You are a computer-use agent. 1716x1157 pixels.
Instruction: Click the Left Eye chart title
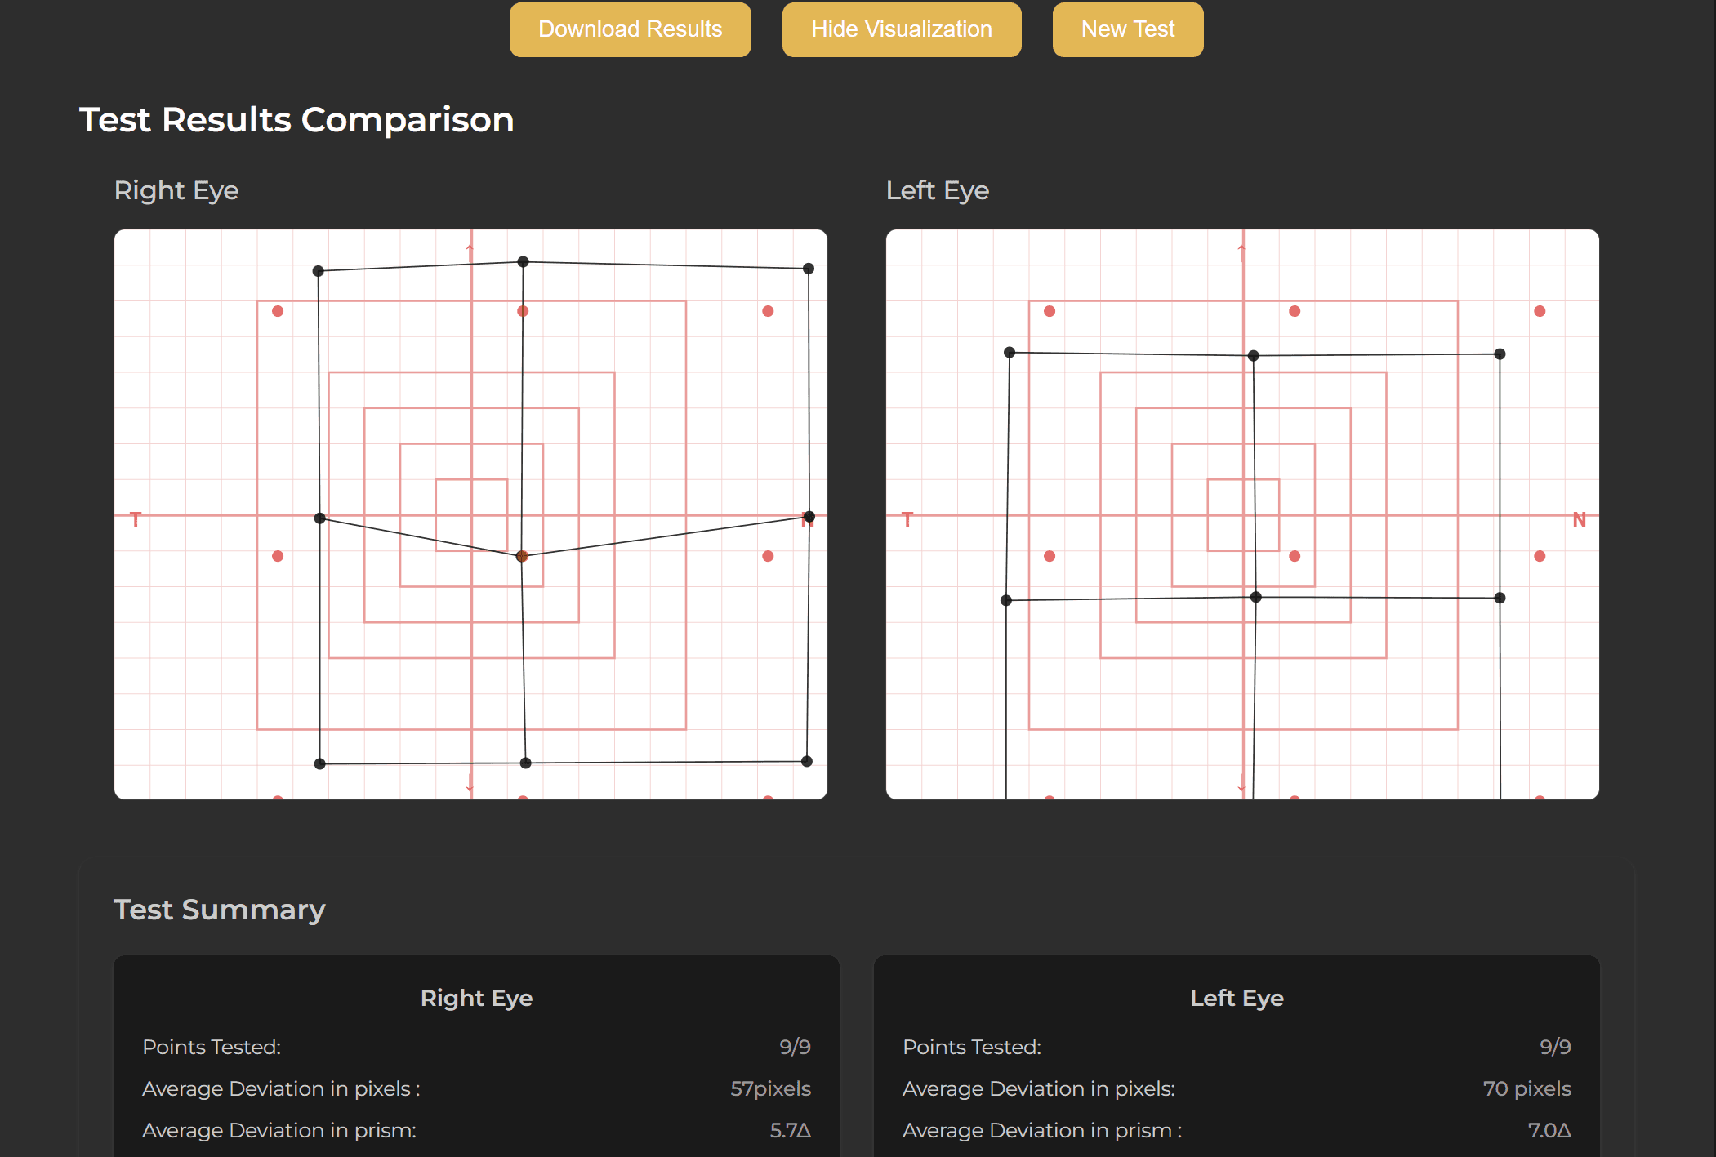pyautogui.click(x=938, y=190)
